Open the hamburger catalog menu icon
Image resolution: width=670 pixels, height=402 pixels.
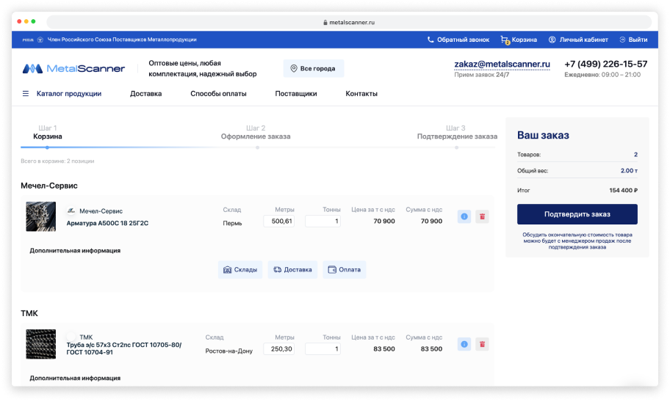[x=26, y=94]
